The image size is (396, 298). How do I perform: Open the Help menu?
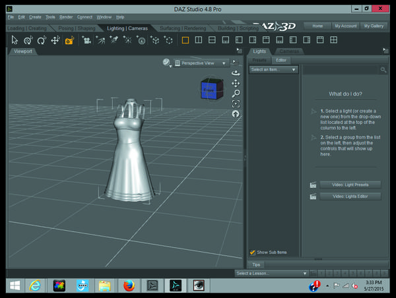click(120, 17)
